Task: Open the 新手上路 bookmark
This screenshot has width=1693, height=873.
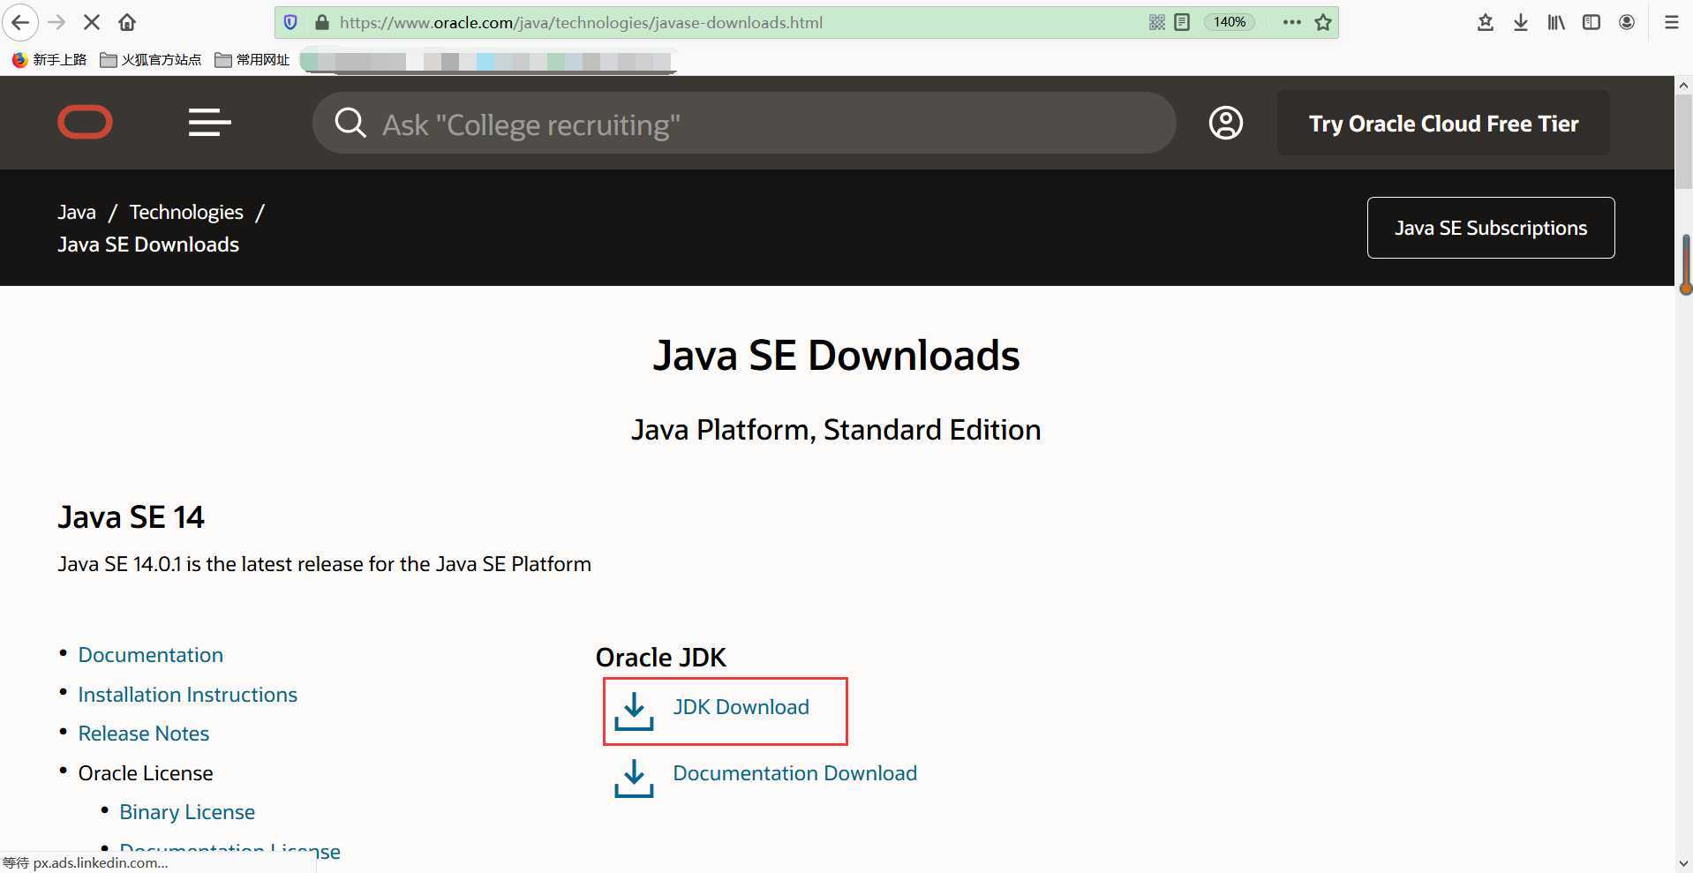Action: click(x=49, y=59)
